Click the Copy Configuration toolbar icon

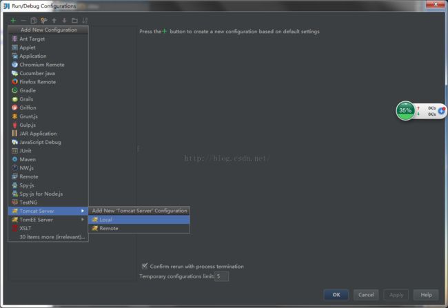(x=34, y=21)
